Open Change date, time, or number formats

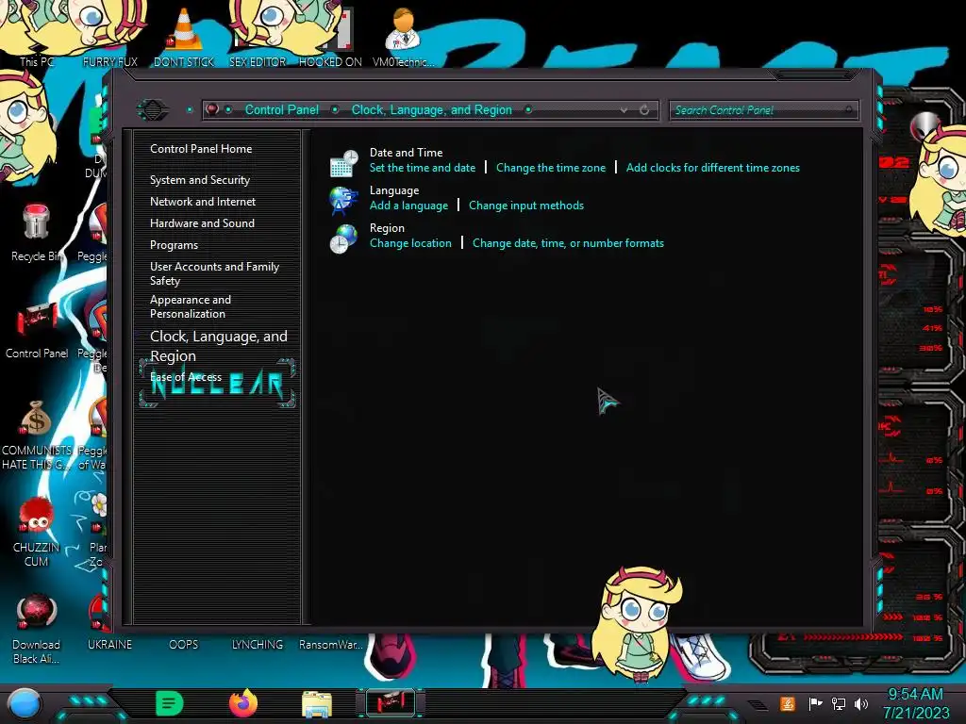pos(568,243)
